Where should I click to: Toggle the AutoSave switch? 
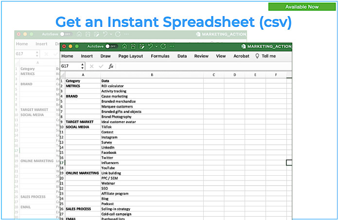[x=111, y=46]
